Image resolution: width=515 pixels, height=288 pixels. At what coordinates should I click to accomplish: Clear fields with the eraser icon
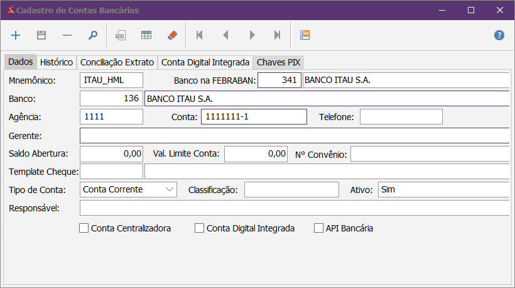click(172, 35)
